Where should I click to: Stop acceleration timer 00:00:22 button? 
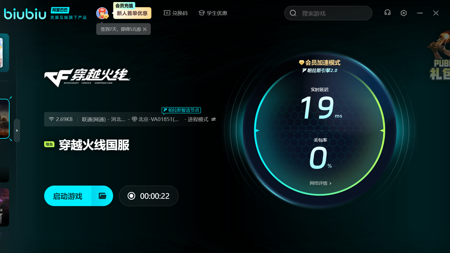(x=149, y=196)
